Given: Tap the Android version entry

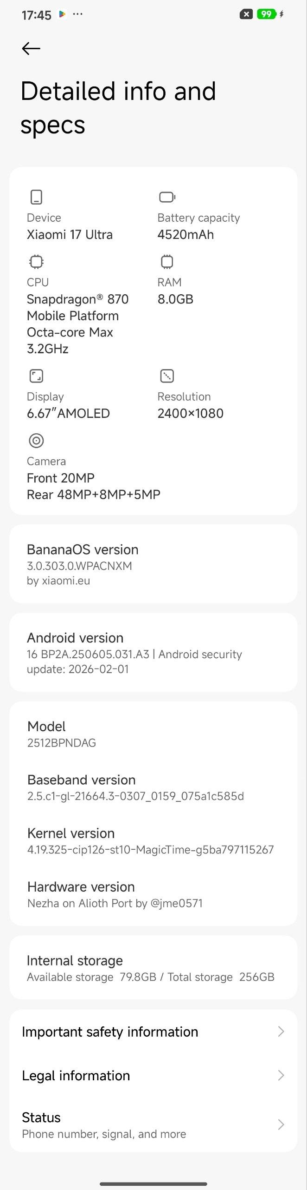Looking at the screenshot, I should (153, 652).
